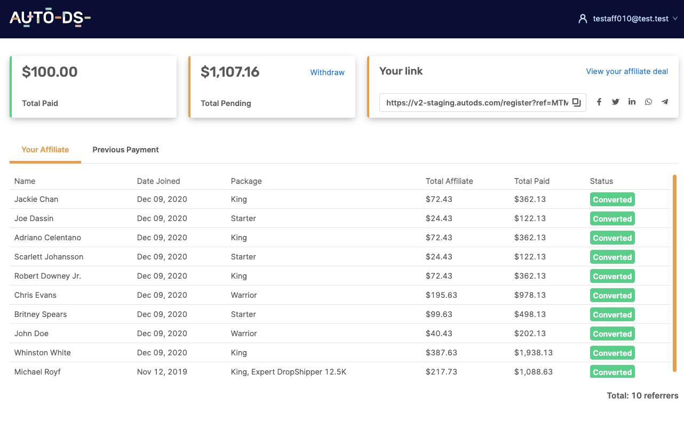Click the $1,107.16 Total Pending amount
Viewport: 684px width, 431px height.
[x=230, y=72]
